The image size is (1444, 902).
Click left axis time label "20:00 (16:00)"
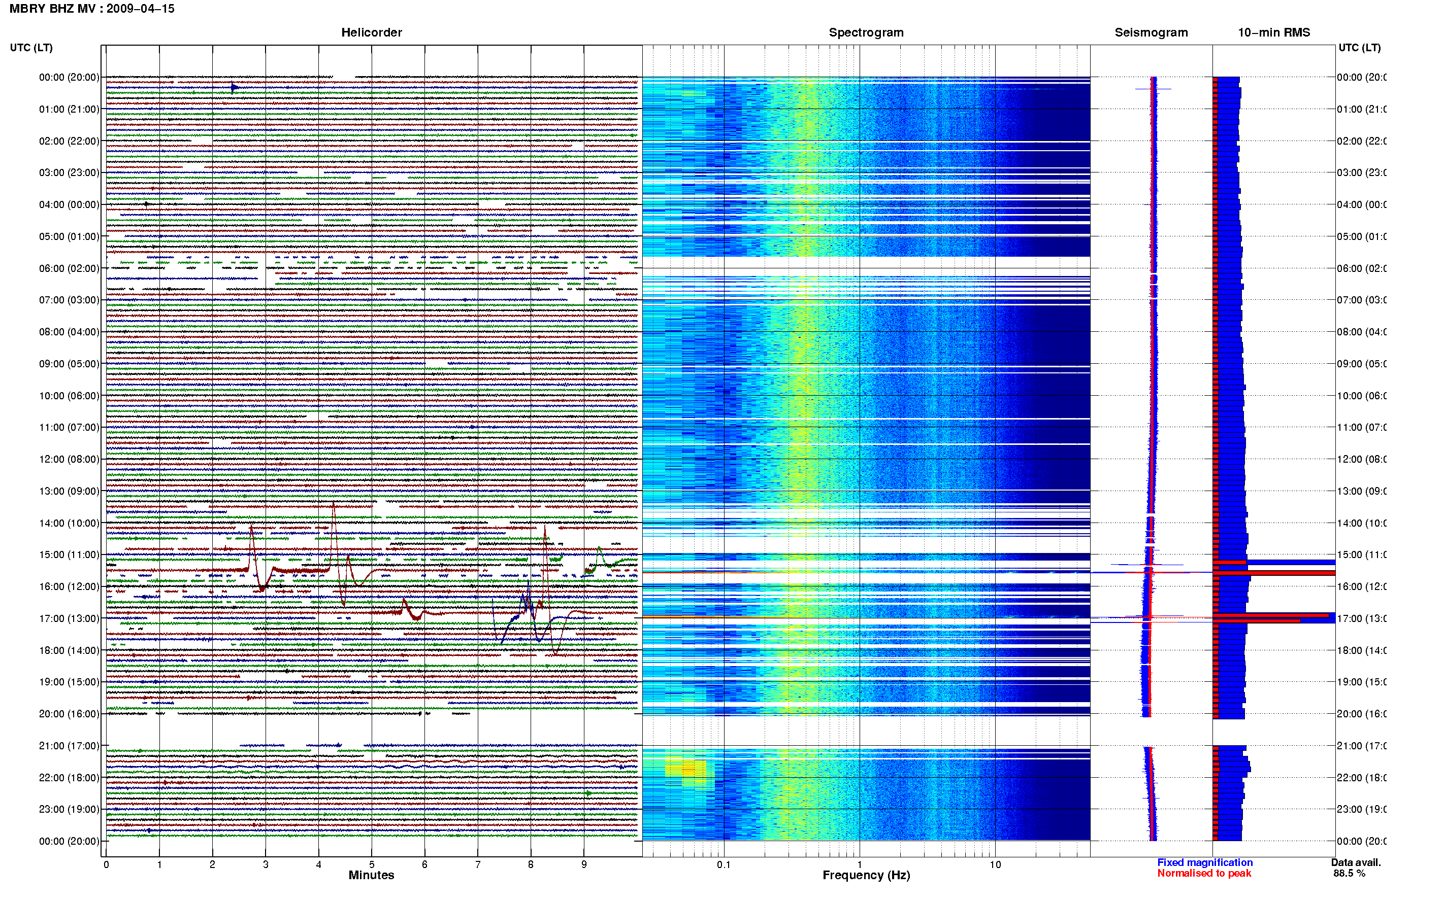[69, 713]
